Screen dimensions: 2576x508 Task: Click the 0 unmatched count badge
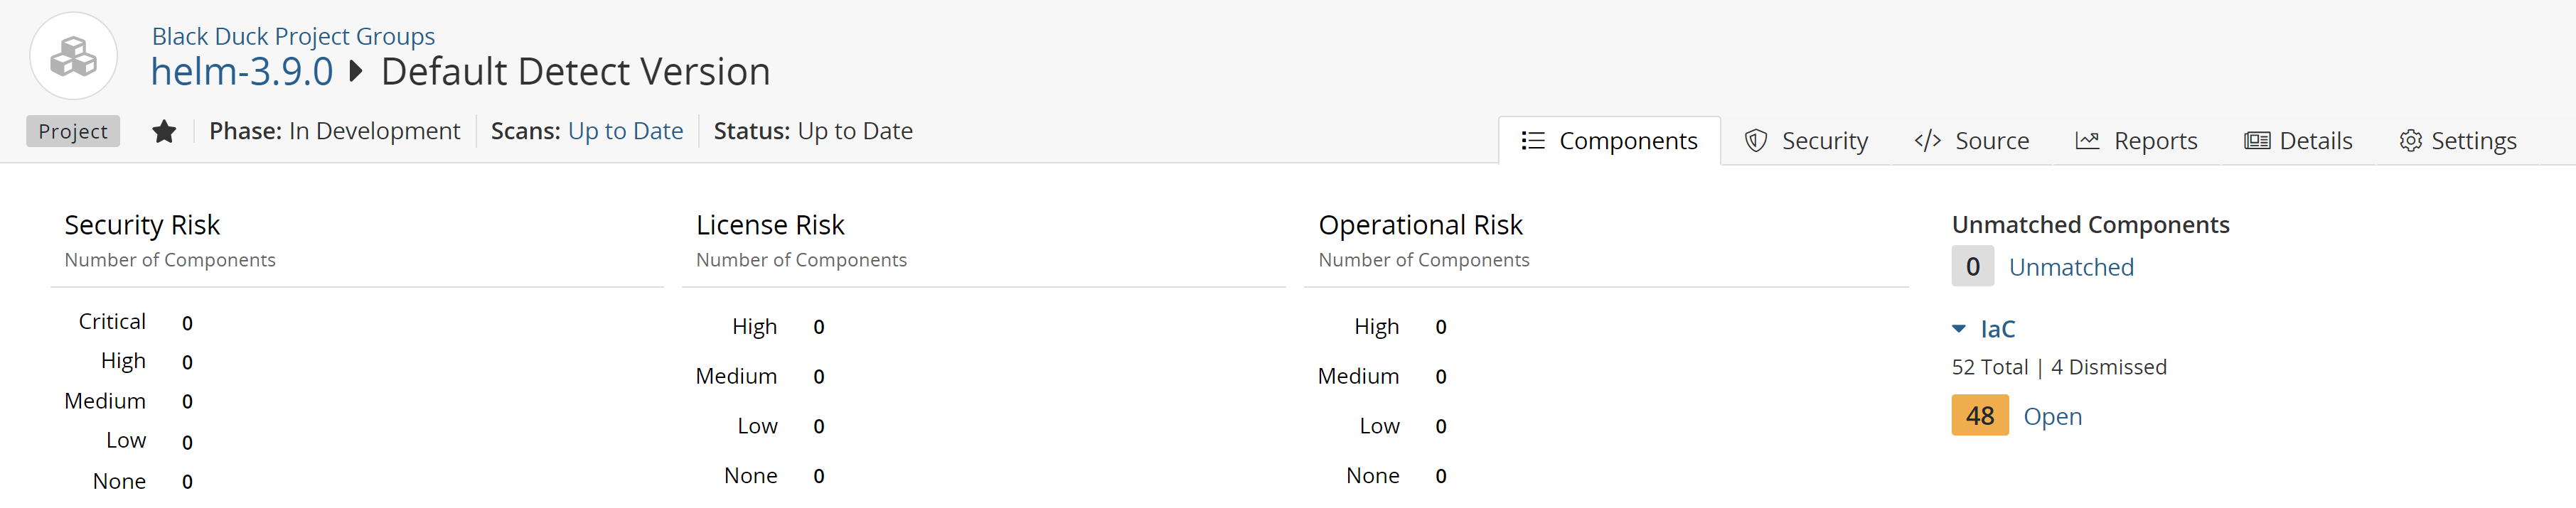tap(1973, 266)
